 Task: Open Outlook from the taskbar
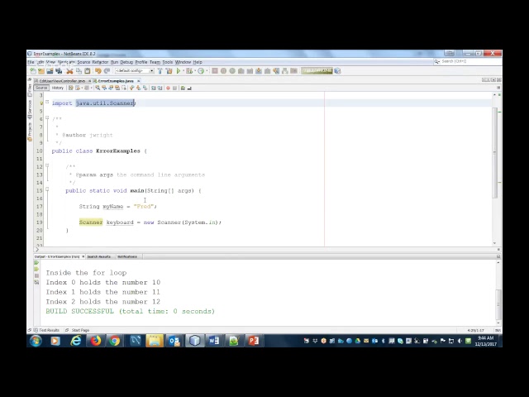(174, 341)
